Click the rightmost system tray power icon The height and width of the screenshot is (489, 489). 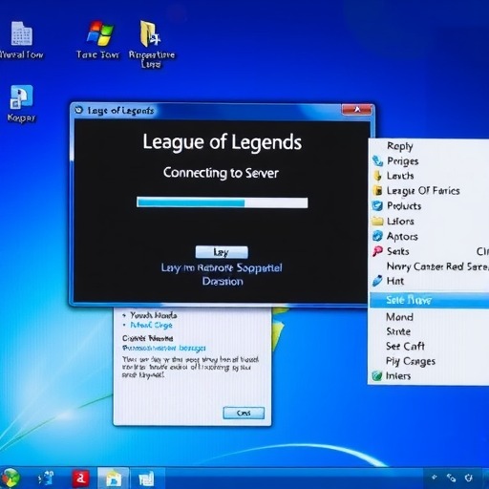[469, 478]
